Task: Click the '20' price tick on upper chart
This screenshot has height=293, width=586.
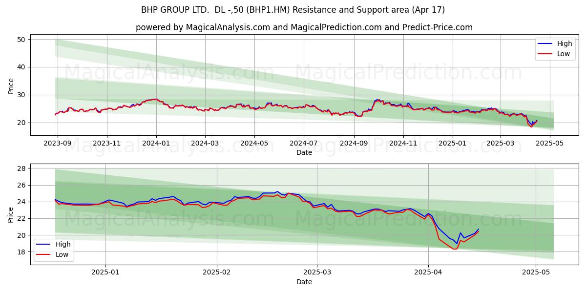Action: coord(22,123)
